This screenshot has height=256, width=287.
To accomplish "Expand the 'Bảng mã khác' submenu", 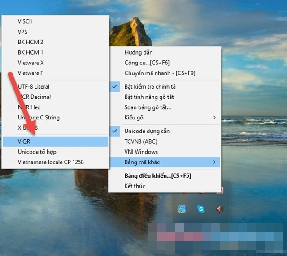I will pos(142,162).
